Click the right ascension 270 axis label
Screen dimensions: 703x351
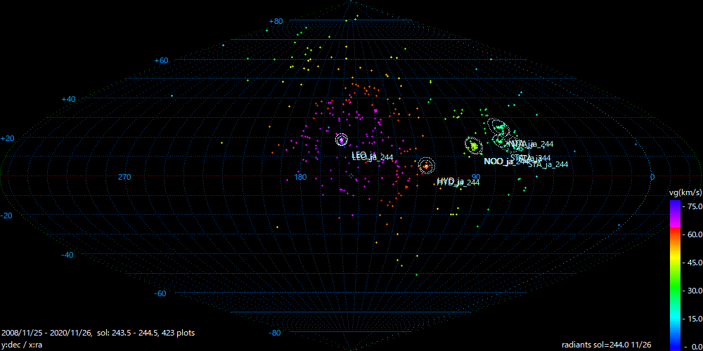(x=124, y=177)
